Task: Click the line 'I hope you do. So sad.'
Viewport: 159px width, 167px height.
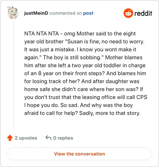Action: coord(79,105)
